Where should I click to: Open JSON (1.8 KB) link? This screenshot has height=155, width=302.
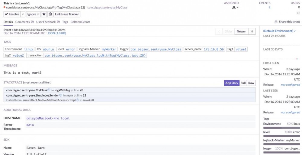(x=57, y=33)
